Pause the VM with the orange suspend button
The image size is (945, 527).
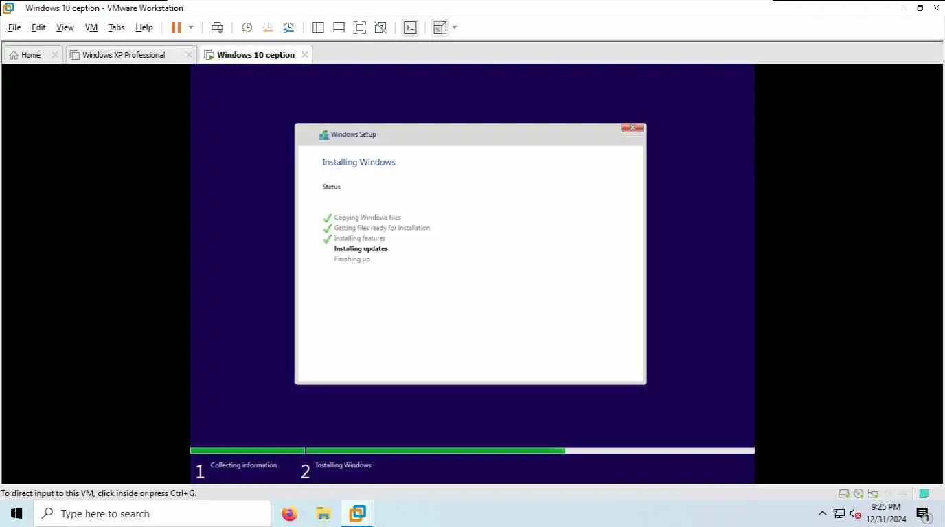click(177, 27)
